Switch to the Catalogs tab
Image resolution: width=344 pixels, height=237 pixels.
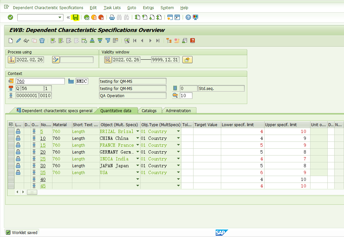(149, 111)
